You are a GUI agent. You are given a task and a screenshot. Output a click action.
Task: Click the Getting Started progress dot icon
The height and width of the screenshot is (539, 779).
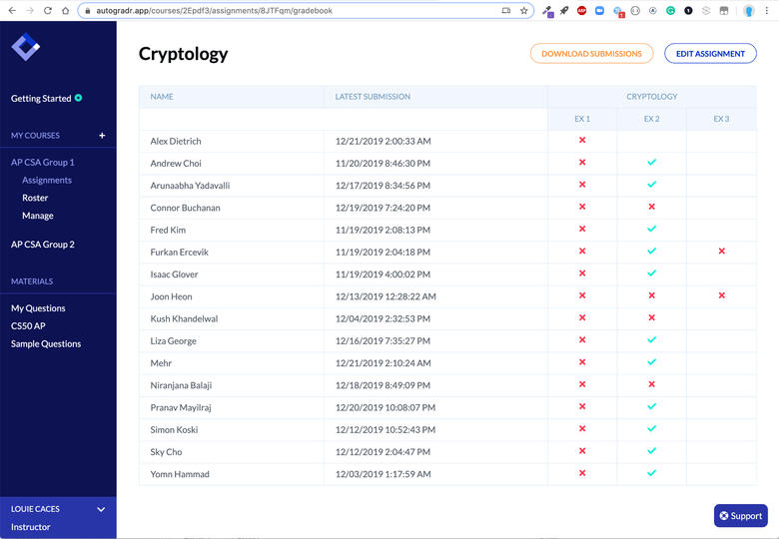79,98
